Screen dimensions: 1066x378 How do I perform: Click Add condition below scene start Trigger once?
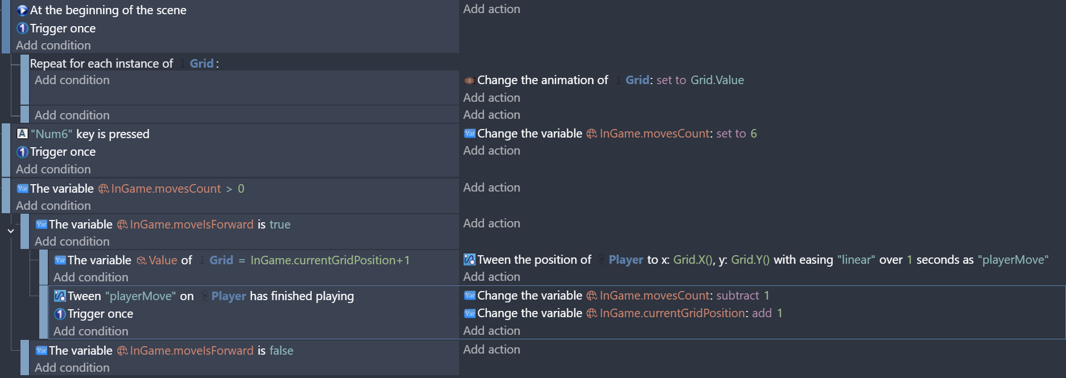pyautogui.click(x=53, y=45)
